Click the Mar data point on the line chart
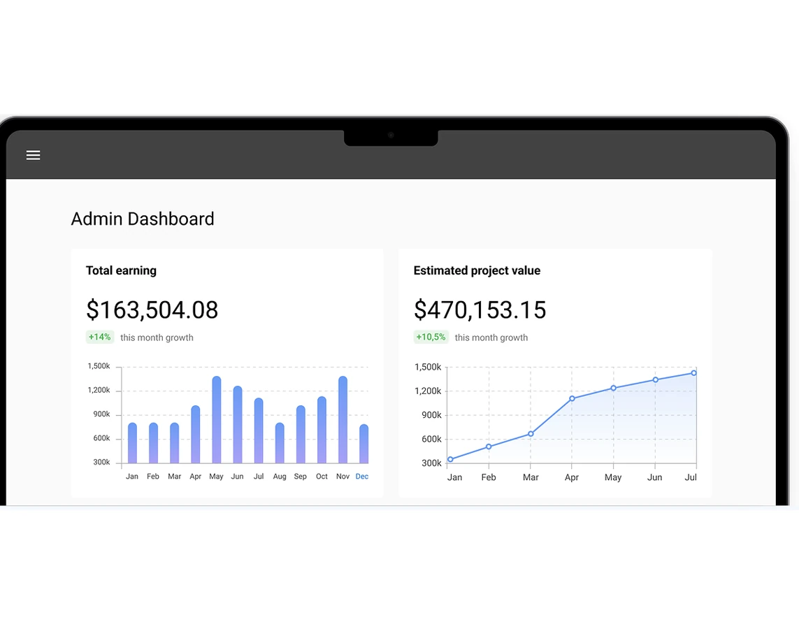Image resolution: width=799 pixels, height=624 pixels. [530, 433]
